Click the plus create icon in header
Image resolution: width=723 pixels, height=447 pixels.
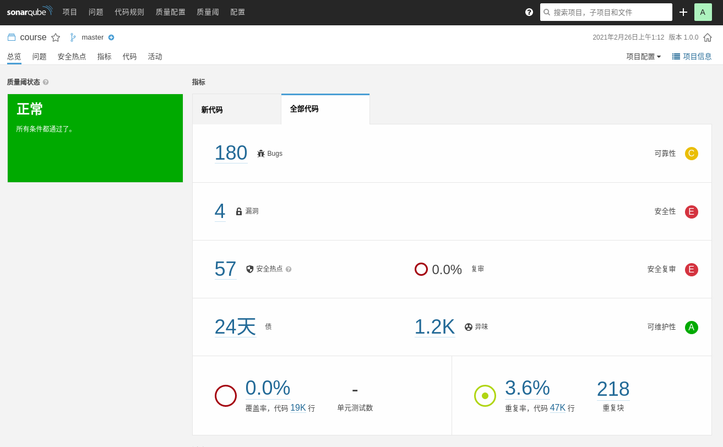tap(683, 12)
